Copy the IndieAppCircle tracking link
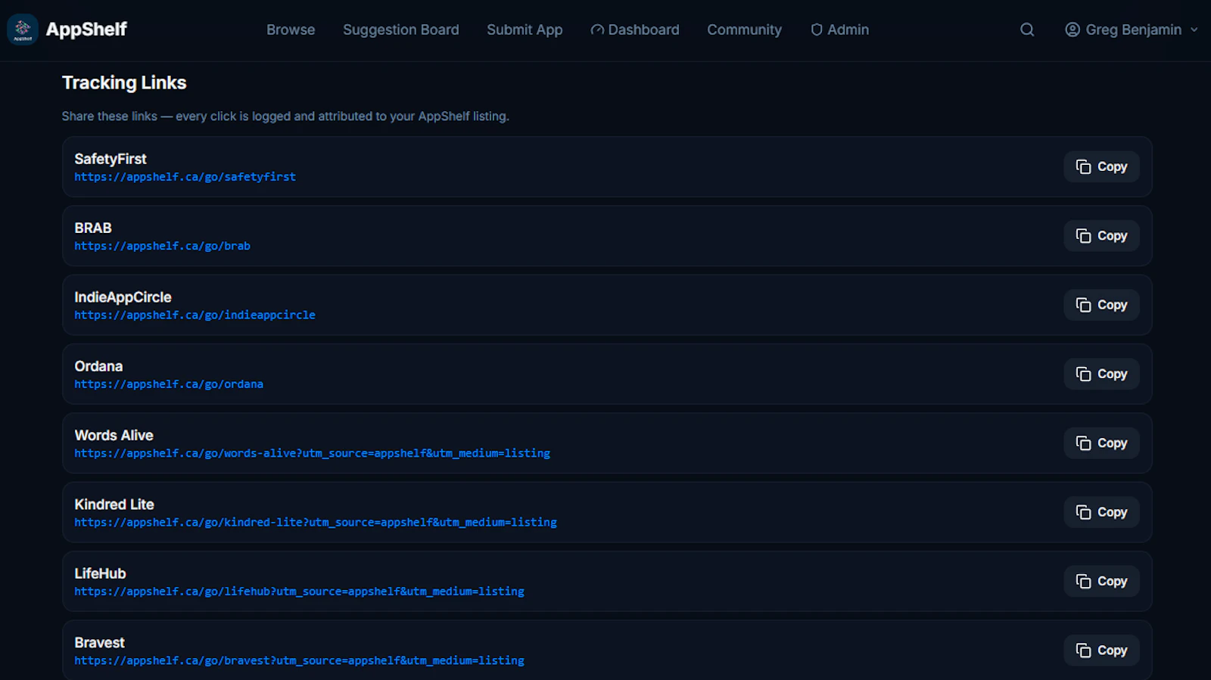 pos(1101,305)
